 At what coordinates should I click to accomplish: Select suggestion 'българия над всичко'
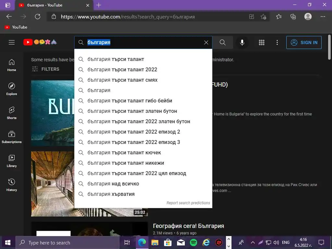click(x=143, y=184)
